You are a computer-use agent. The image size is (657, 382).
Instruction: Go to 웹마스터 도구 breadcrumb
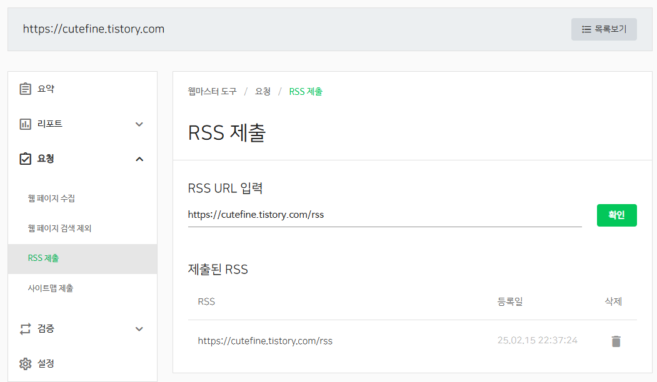[x=212, y=91]
